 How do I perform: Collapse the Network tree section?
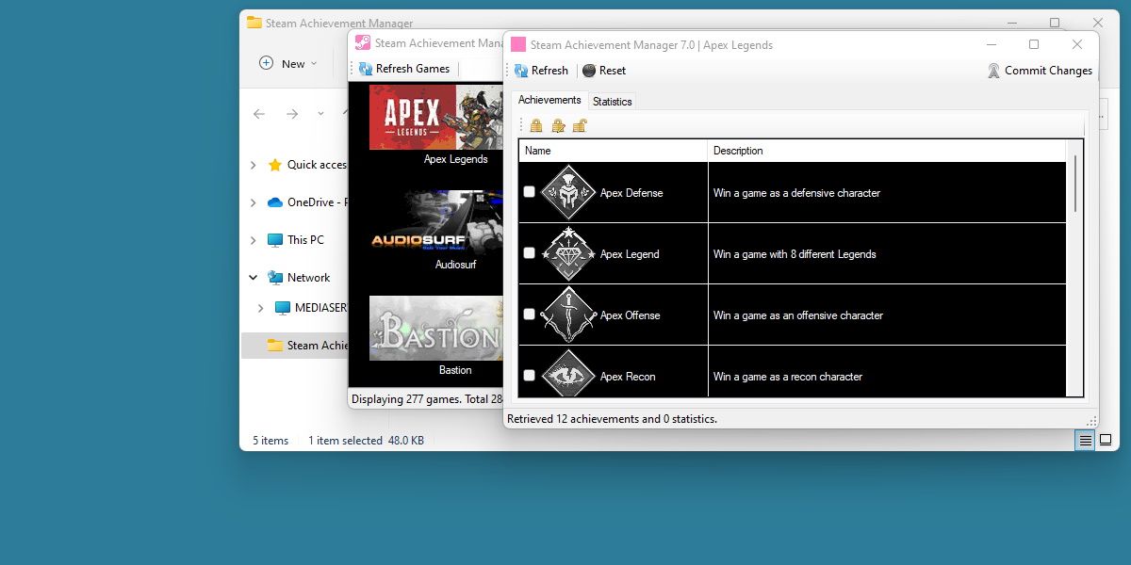click(x=253, y=277)
